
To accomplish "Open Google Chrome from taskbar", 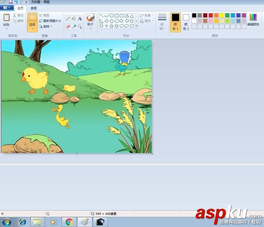I will click(69, 222).
